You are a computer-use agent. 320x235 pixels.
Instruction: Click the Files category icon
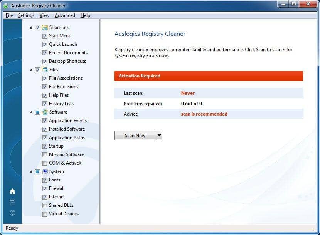coord(45,70)
